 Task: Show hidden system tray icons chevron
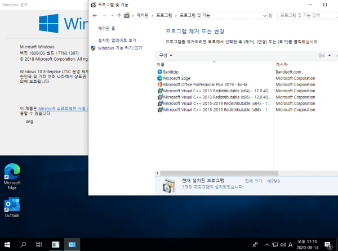click(x=267, y=245)
